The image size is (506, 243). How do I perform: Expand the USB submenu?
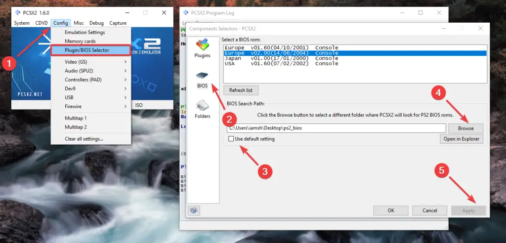(x=91, y=97)
